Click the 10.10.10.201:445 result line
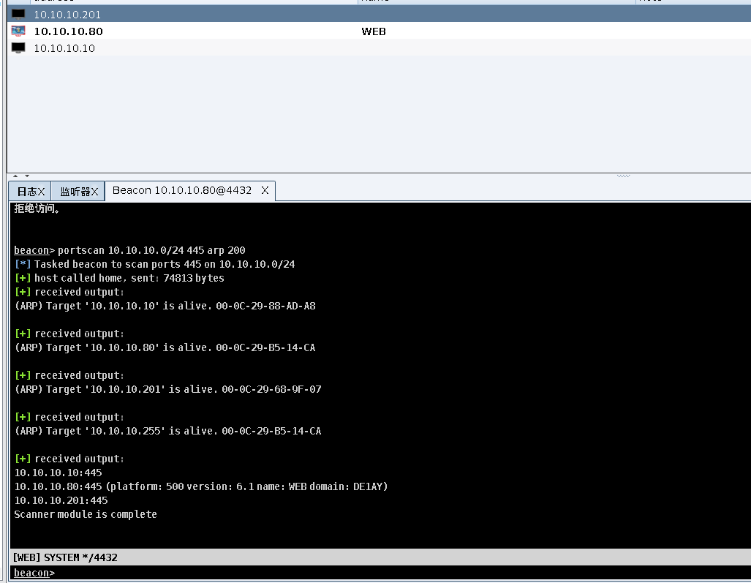This screenshot has height=583, width=751. tap(61, 500)
